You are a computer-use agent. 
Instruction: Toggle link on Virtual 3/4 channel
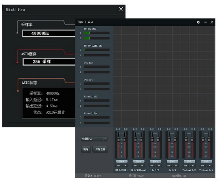pos(206,161)
